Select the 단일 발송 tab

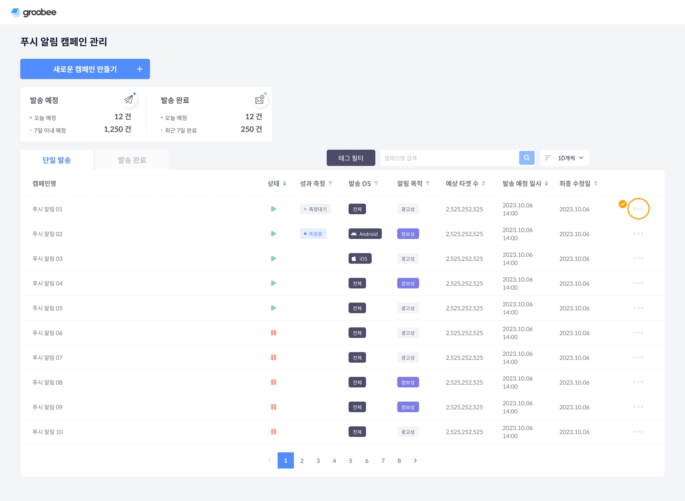point(56,160)
